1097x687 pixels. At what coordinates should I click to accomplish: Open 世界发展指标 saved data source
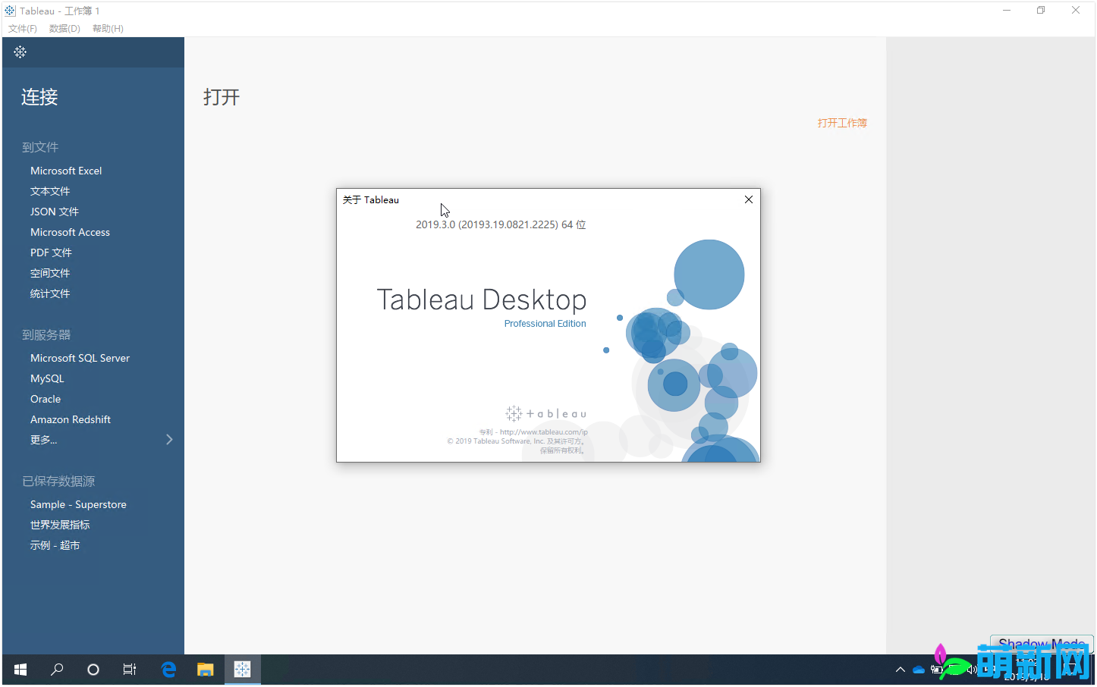60,525
